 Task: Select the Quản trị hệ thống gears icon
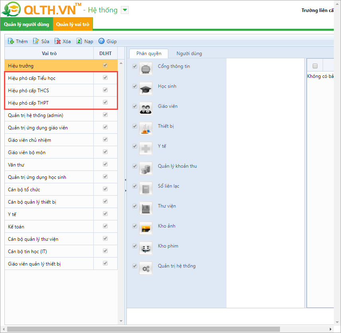[x=146, y=268]
